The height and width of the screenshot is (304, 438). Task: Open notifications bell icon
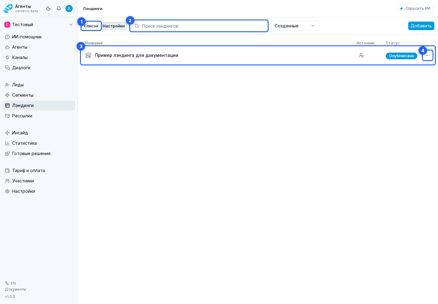59,9
